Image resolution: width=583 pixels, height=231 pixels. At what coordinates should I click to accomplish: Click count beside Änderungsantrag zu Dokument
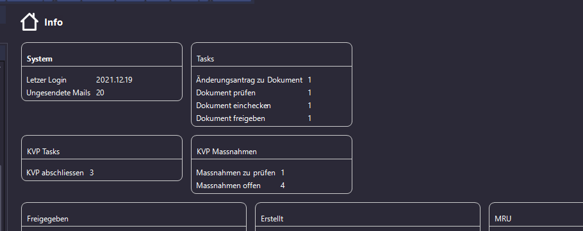[309, 80]
